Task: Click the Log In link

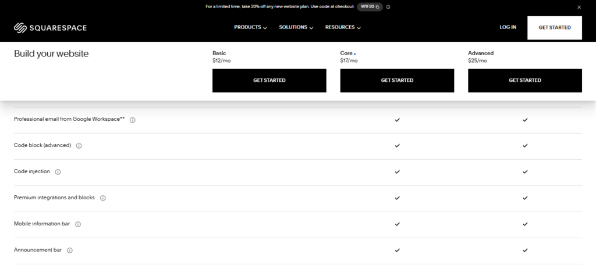Action: coord(508,27)
